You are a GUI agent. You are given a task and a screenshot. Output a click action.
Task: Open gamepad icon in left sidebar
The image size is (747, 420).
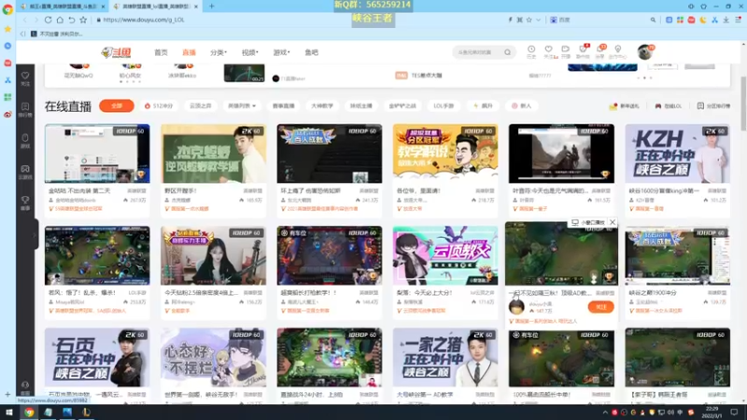25,172
